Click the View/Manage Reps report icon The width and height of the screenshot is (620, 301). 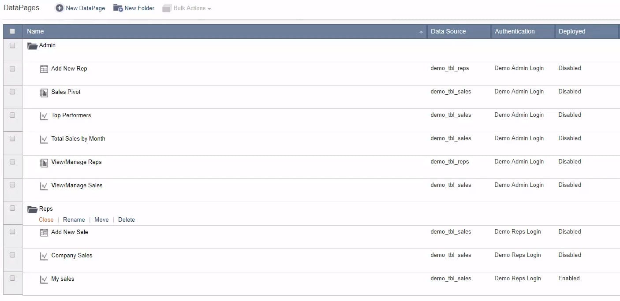pyautogui.click(x=44, y=163)
